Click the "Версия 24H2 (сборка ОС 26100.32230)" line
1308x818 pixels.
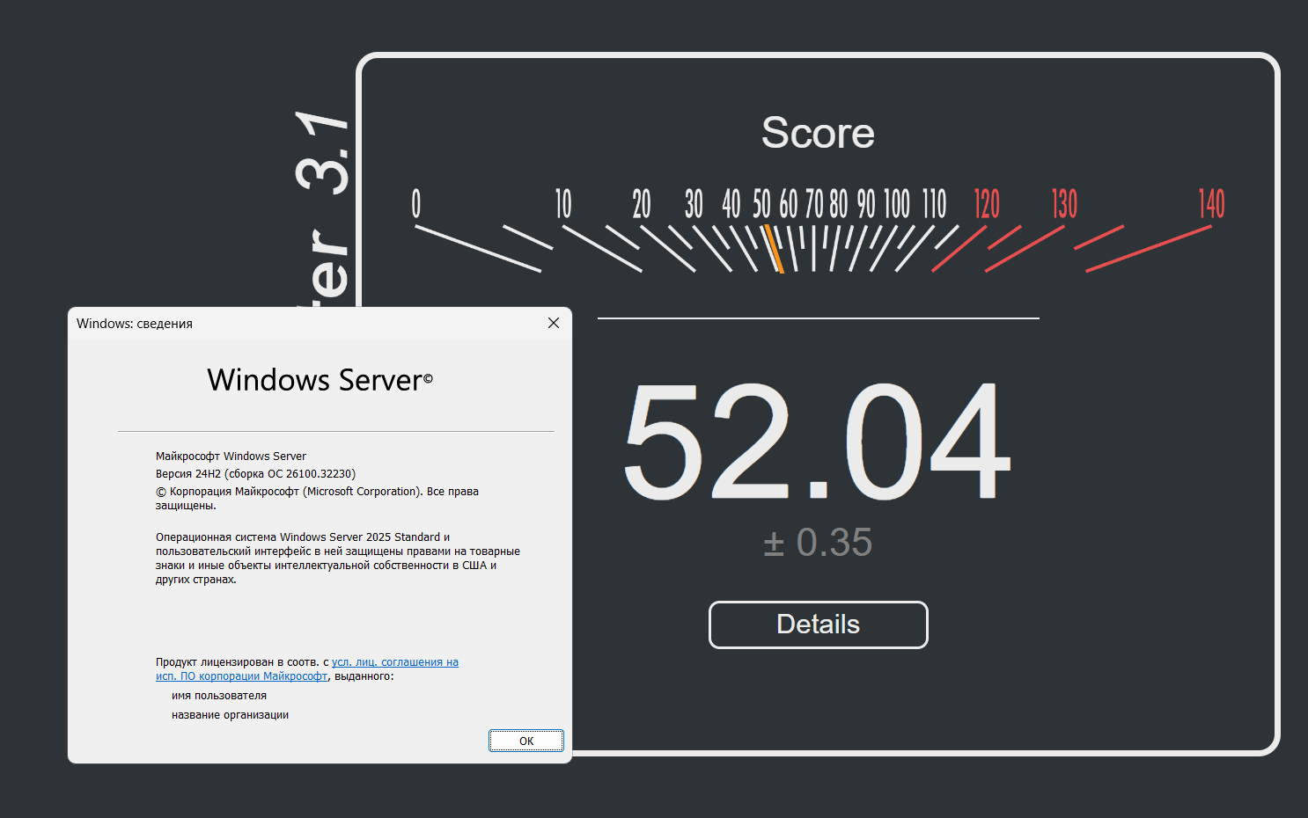(x=255, y=473)
